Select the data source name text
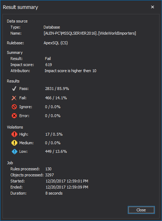Screen dimensions: 162x221 pos(90,34)
